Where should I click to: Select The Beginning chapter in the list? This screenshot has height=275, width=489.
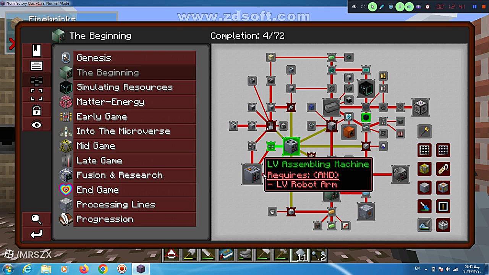click(x=134, y=73)
